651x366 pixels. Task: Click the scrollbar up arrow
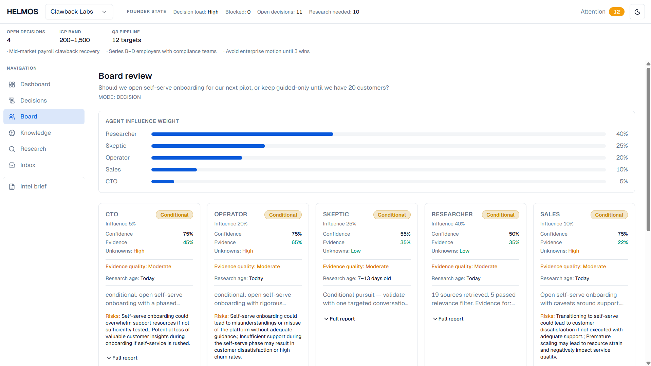point(648,64)
